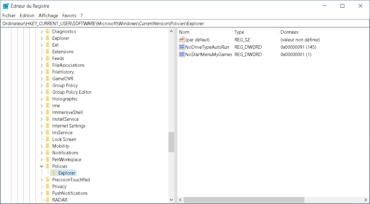
Task: Open the ? help menu
Action: tap(82, 15)
